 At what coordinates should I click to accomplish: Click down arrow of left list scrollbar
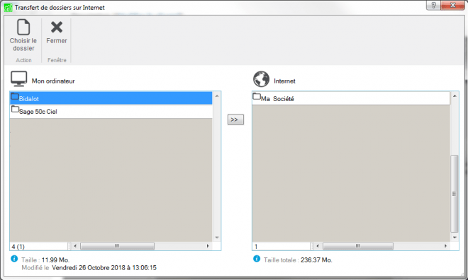click(217, 238)
